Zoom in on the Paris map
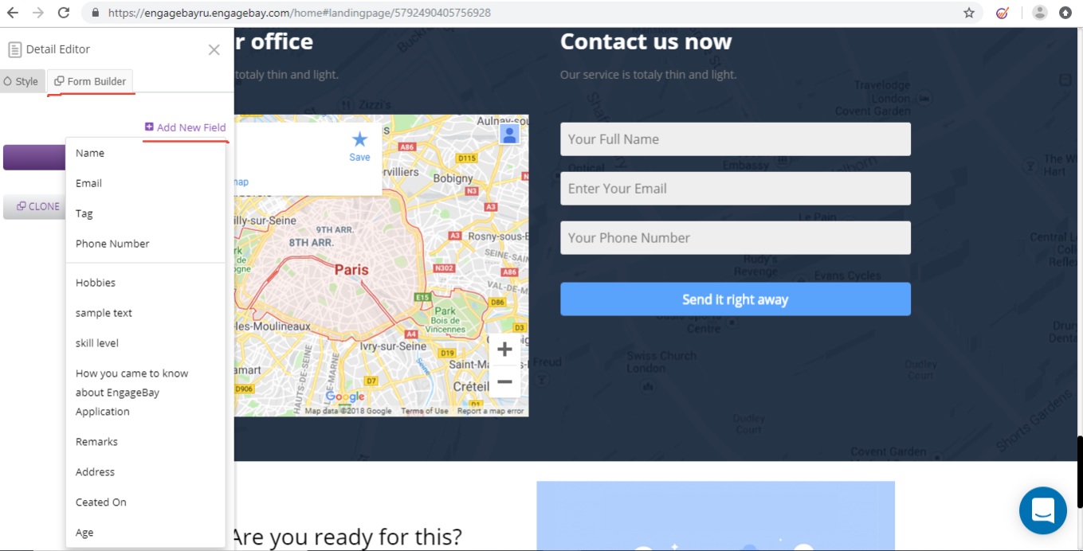 click(x=504, y=349)
